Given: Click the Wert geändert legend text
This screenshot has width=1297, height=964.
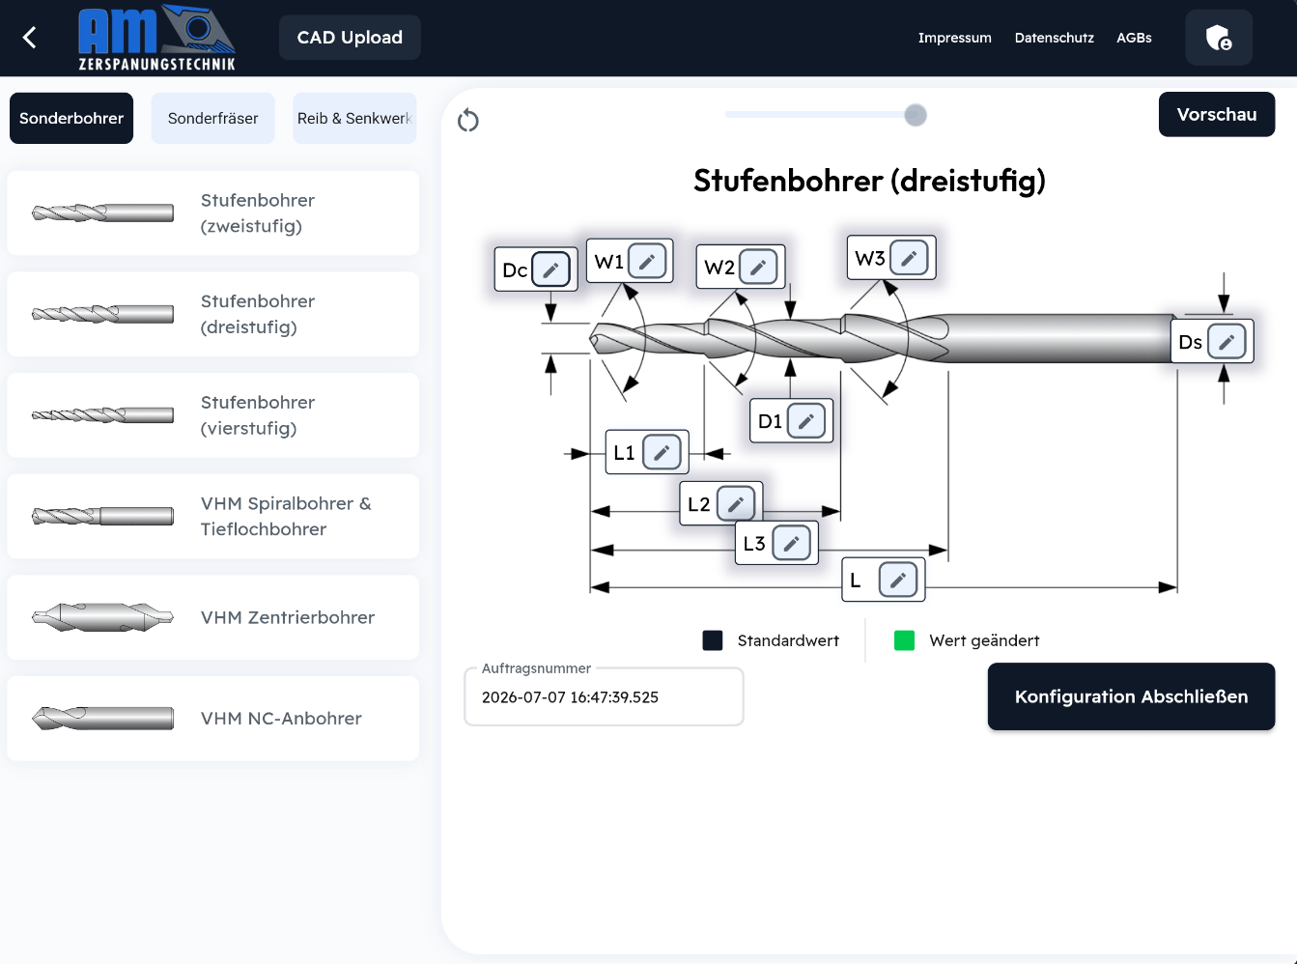Looking at the screenshot, I should pos(984,640).
